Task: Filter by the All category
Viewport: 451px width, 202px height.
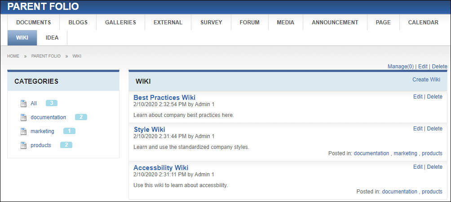Action: pos(34,103)
